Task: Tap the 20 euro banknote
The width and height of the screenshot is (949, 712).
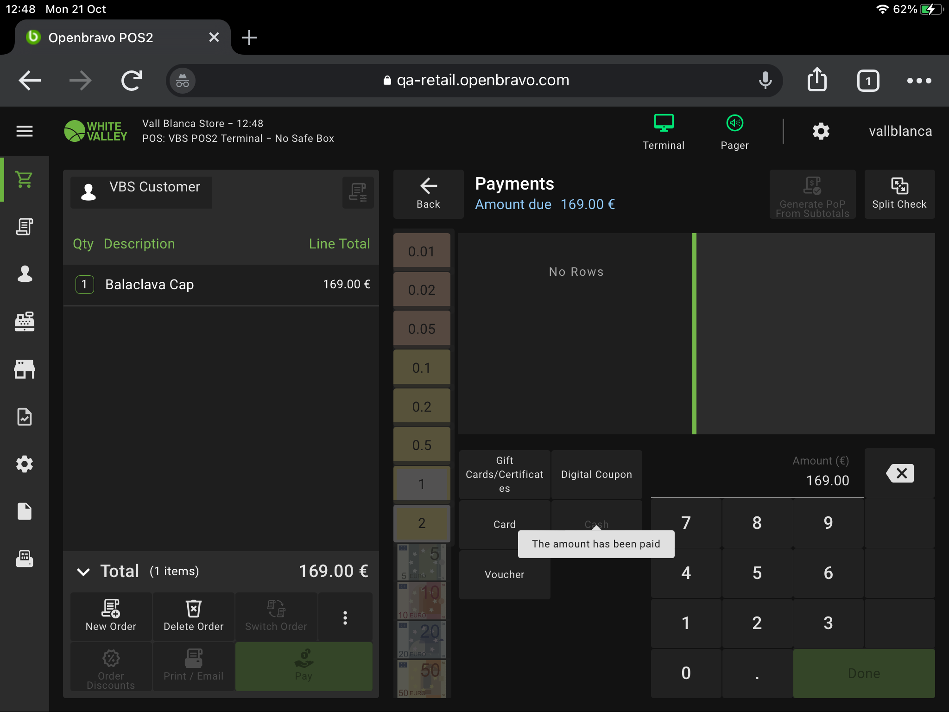Action: 421,640
